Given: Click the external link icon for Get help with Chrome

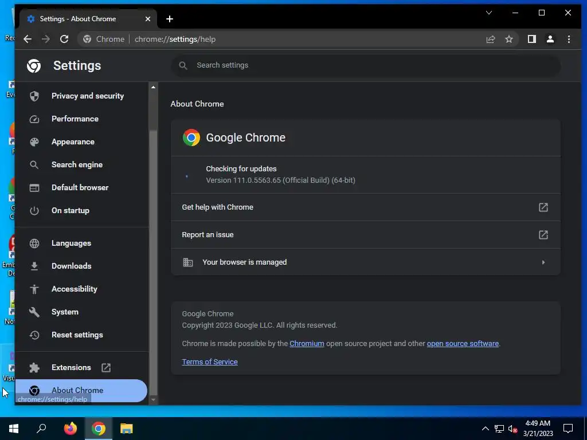Looking at the screenshot, I should [x=543, y=207].
